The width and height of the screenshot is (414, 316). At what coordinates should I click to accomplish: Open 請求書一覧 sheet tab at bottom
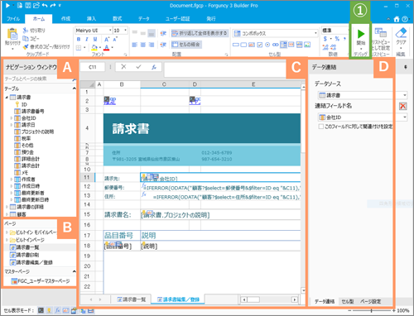point(132,299)
